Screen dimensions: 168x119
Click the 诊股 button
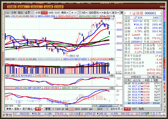coord(14,13)
